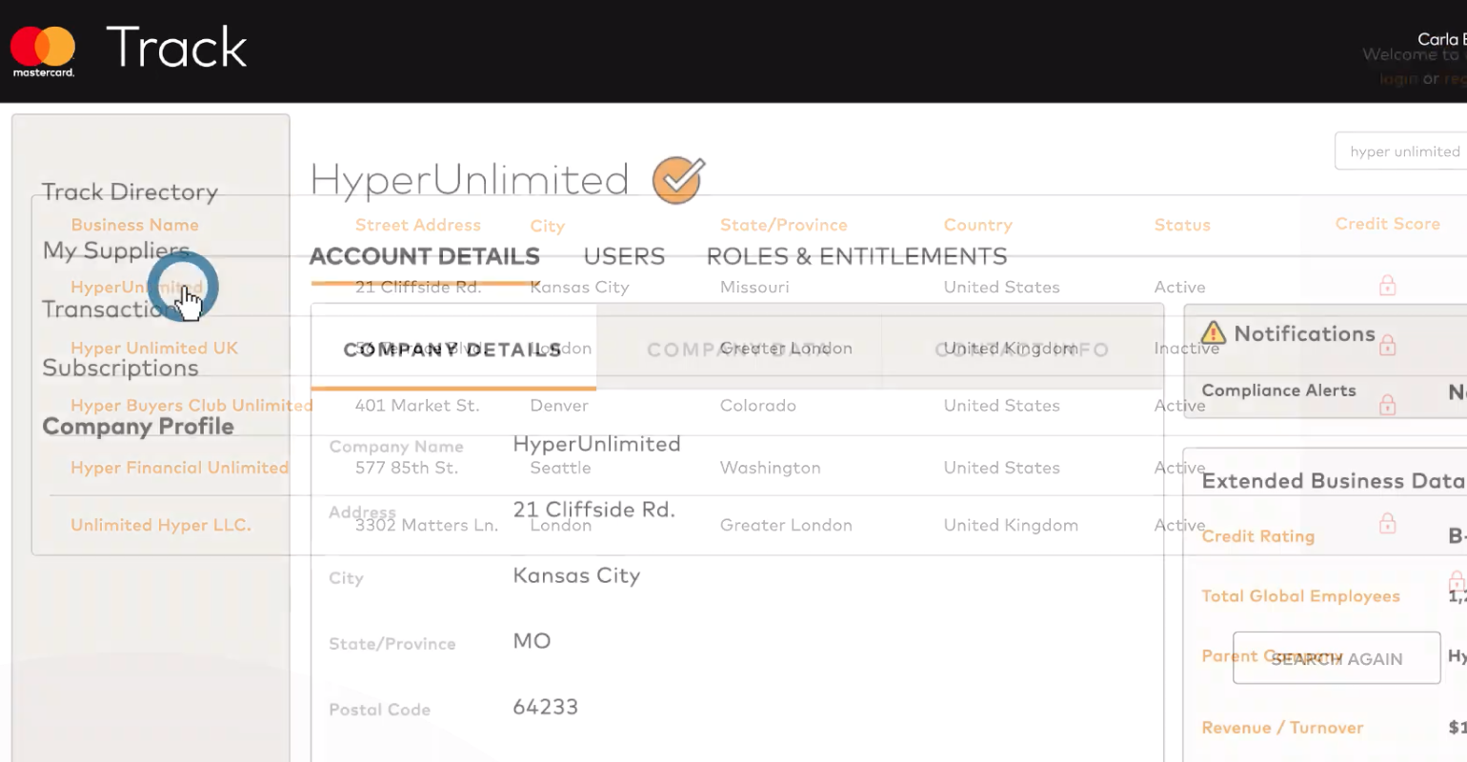Screen dimensions: 1467x762
Task: Click the login link in the header
Action: pyautogui.click(x=1397, y=78)
